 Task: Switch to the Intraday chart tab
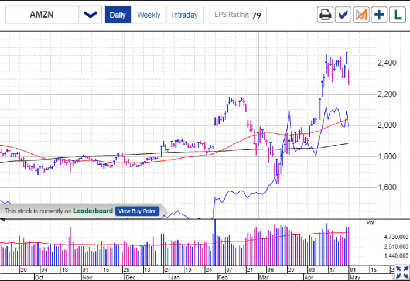click(185, 15)
